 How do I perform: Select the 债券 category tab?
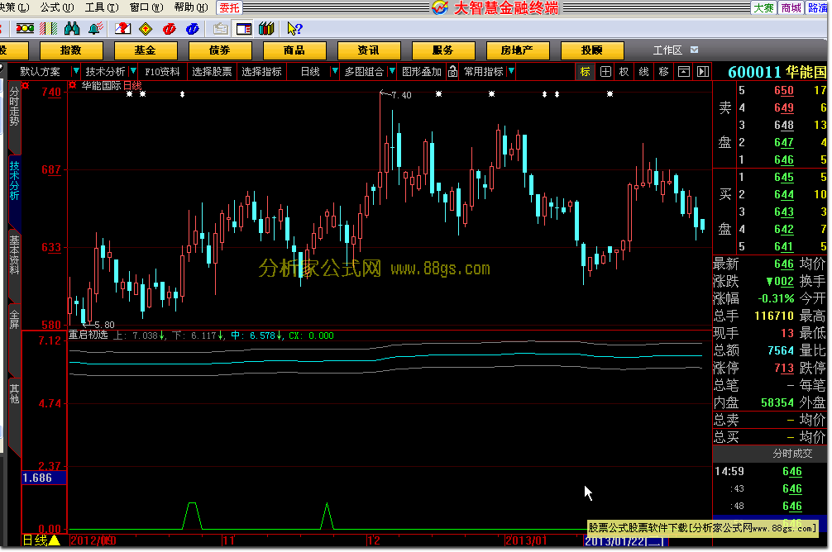(x=220, y=50)
